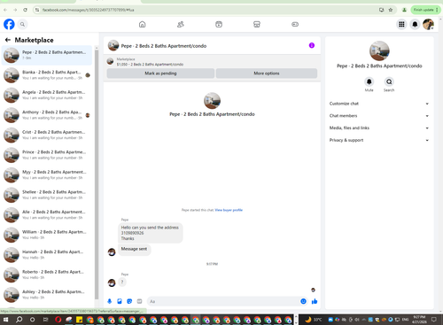Image resolution: width=443 pixels, height=325 pixels.
Task: Search in conversation icon
Action: coord(389,81)
